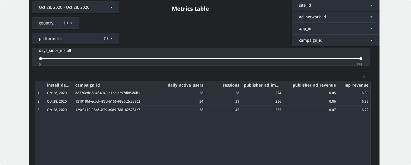Expand the platform: ios filter dropdown
The width and height of the screenshot is (411, 165).
(76, 38)
